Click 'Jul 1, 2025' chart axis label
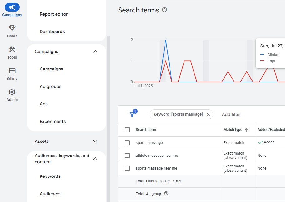This screenshot has height=202, width=285. pos(144,86)
